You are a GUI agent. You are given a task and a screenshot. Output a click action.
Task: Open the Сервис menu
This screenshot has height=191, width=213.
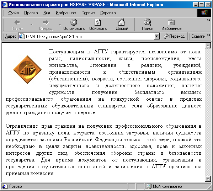88,13
